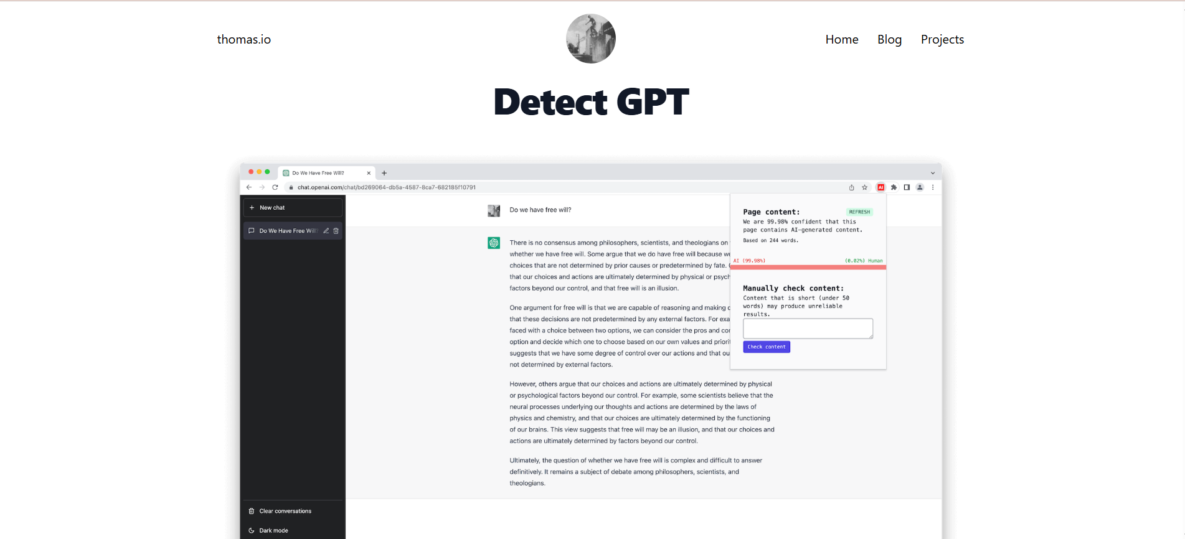Image resolution: width=1185 pixels, height=539 pixels.
Task: Bookmark the page with star icon
Action: point(864,187)
